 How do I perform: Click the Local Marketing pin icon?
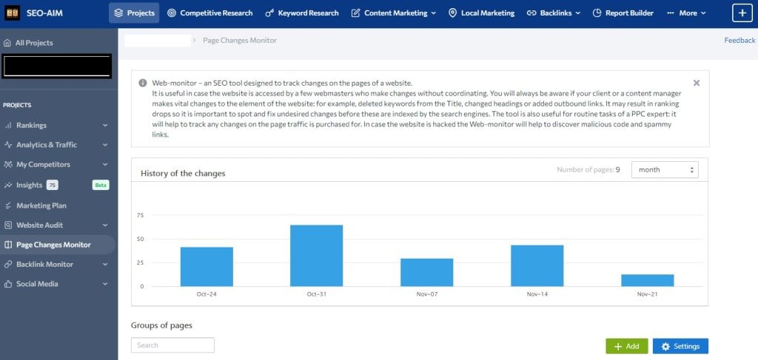coord(452,13)
